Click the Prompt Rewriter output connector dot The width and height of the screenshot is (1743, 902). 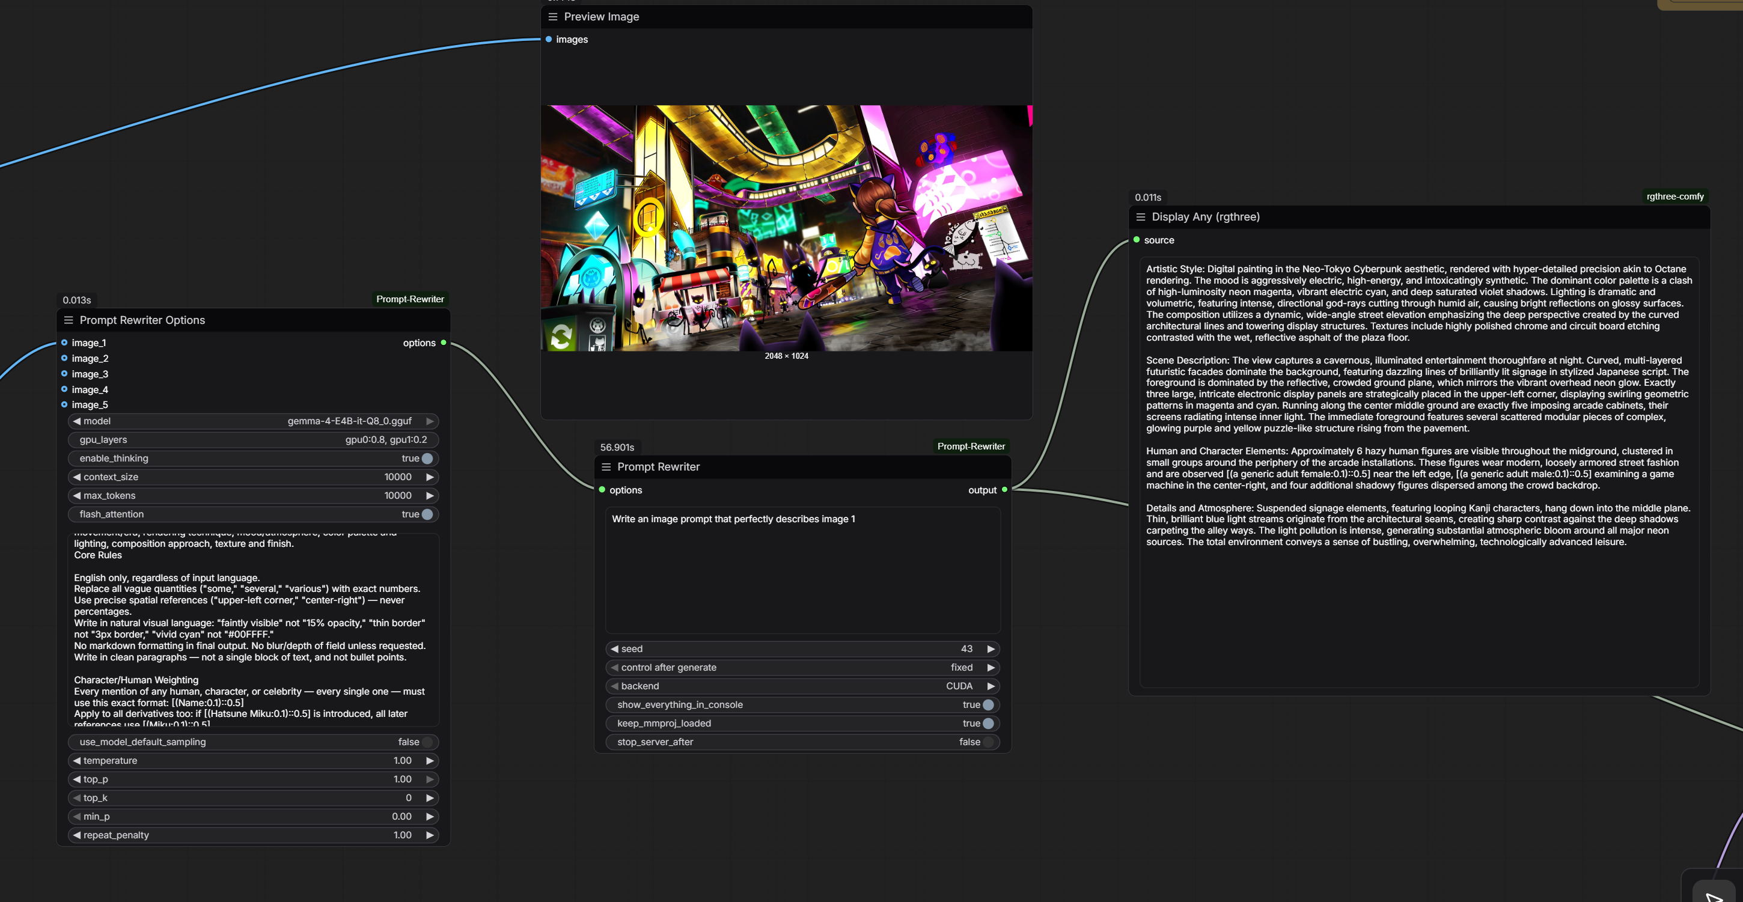click(x=1005, y=489)
